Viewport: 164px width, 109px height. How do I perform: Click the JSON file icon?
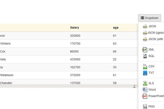[145, 26]
